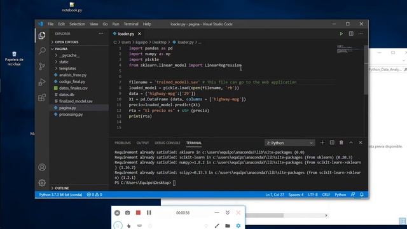Change language mode Python in status bar
The image size is (407, 229).
340,195
